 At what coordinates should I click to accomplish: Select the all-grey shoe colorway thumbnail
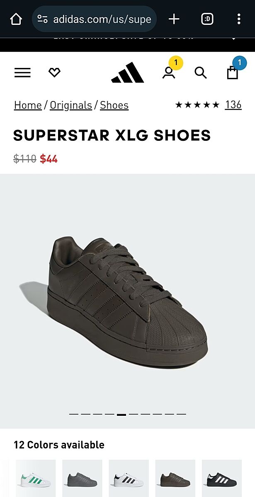pos(82,478)
